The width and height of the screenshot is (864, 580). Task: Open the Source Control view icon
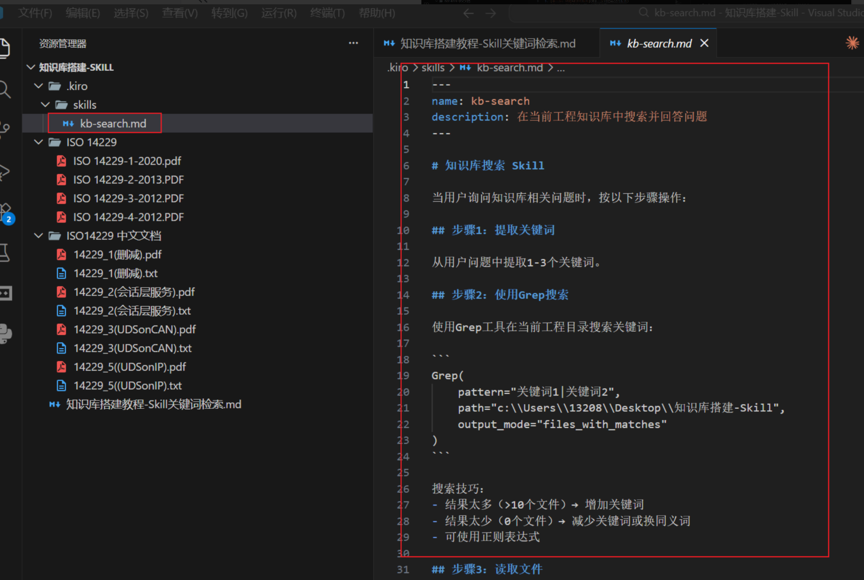[x=4, y=130]
